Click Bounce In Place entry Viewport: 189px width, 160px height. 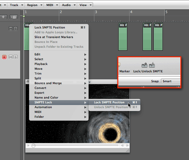coord(59,42)
